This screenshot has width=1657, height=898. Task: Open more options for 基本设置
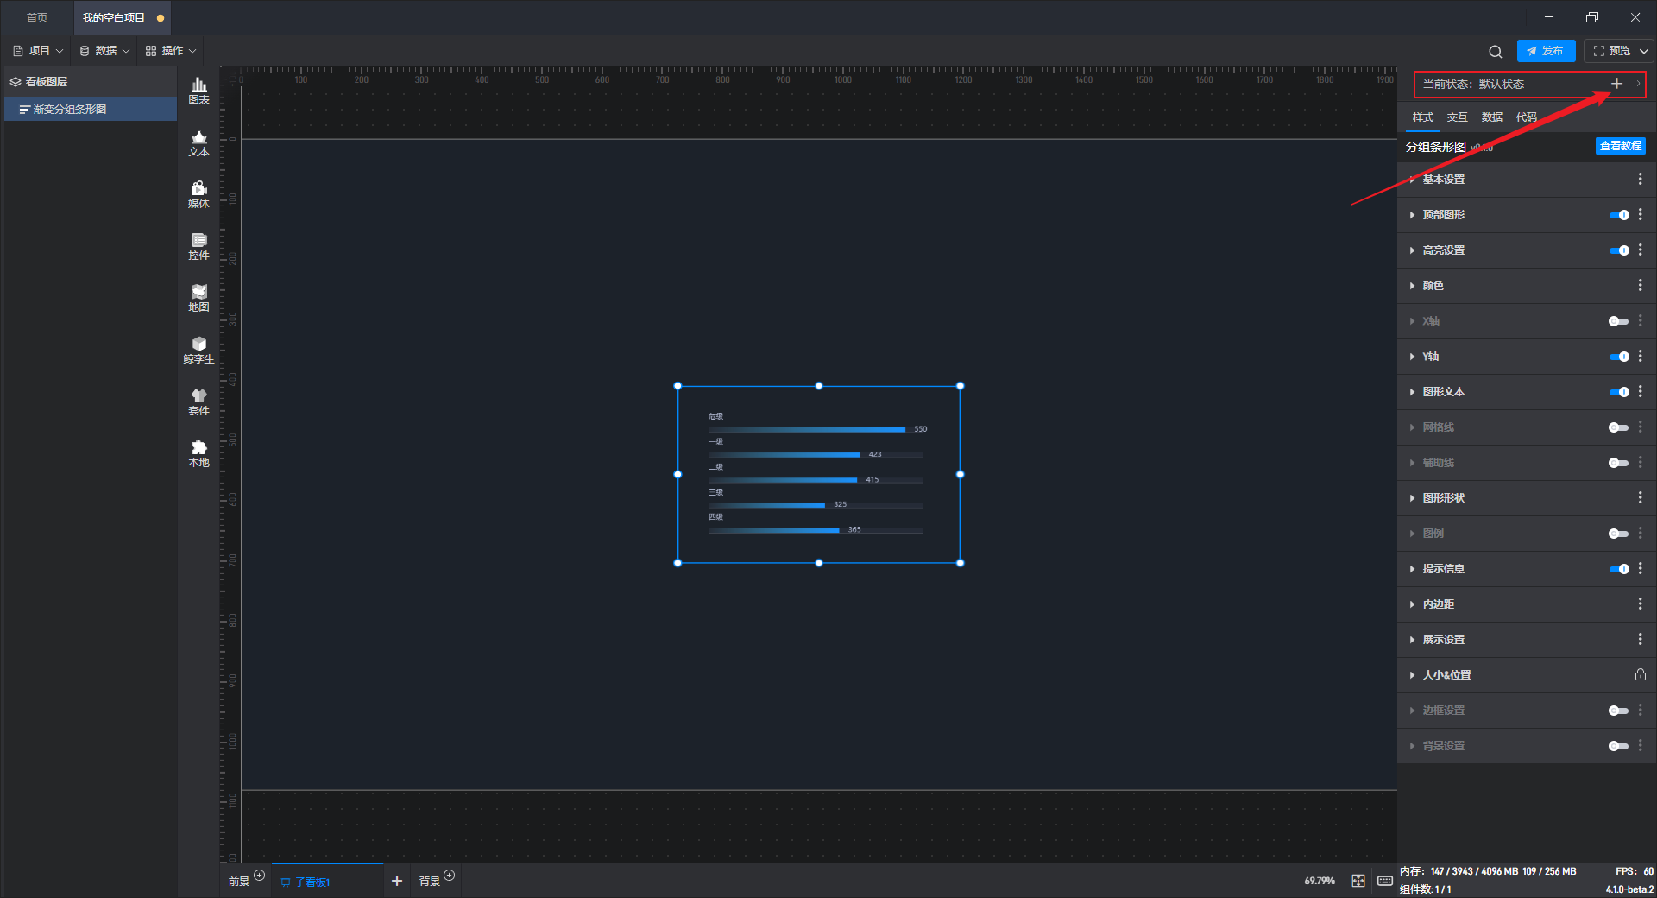pos(1641,179)
